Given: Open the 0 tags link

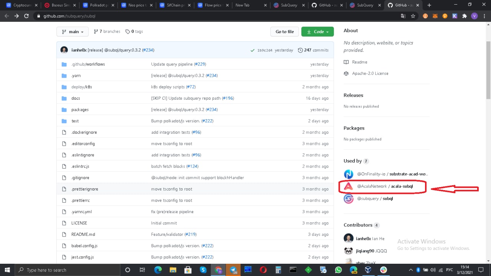Looking at the screenshot, I should pyautogui.click(x=134, y=31).
